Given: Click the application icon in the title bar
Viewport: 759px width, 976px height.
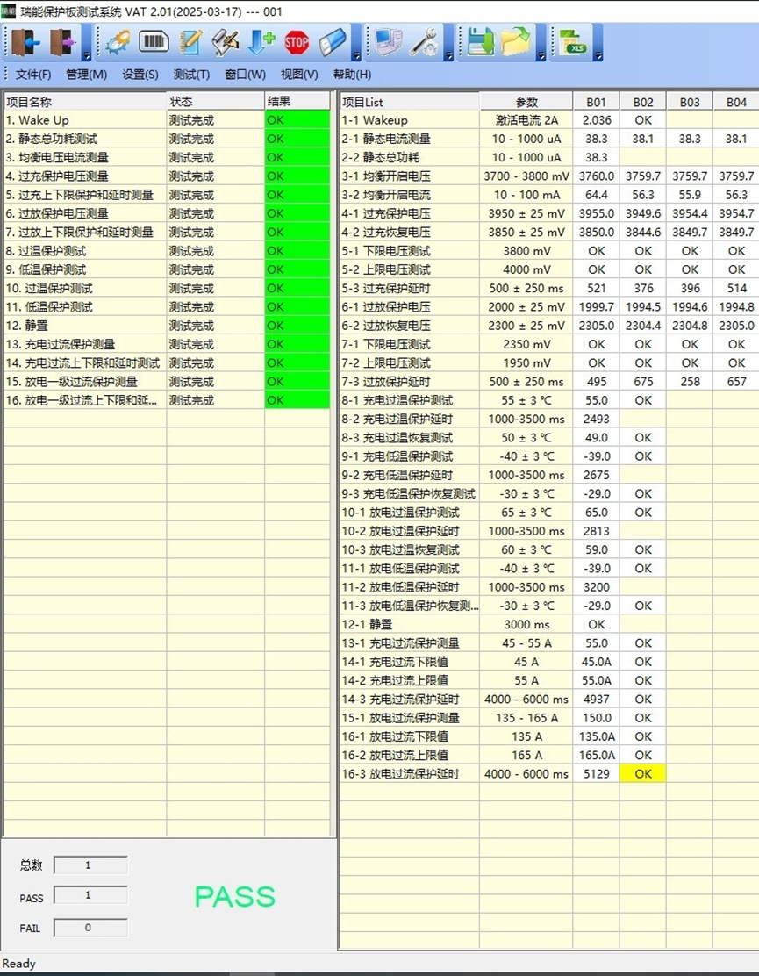Looking at the screenshot, I should click(x=8, y=11).
